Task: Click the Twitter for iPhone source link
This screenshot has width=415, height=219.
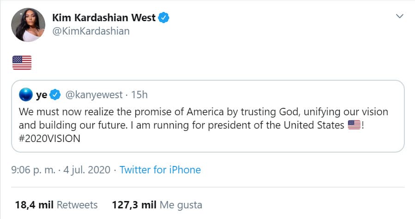Action: pyautogui.click(x=160, y=170)
